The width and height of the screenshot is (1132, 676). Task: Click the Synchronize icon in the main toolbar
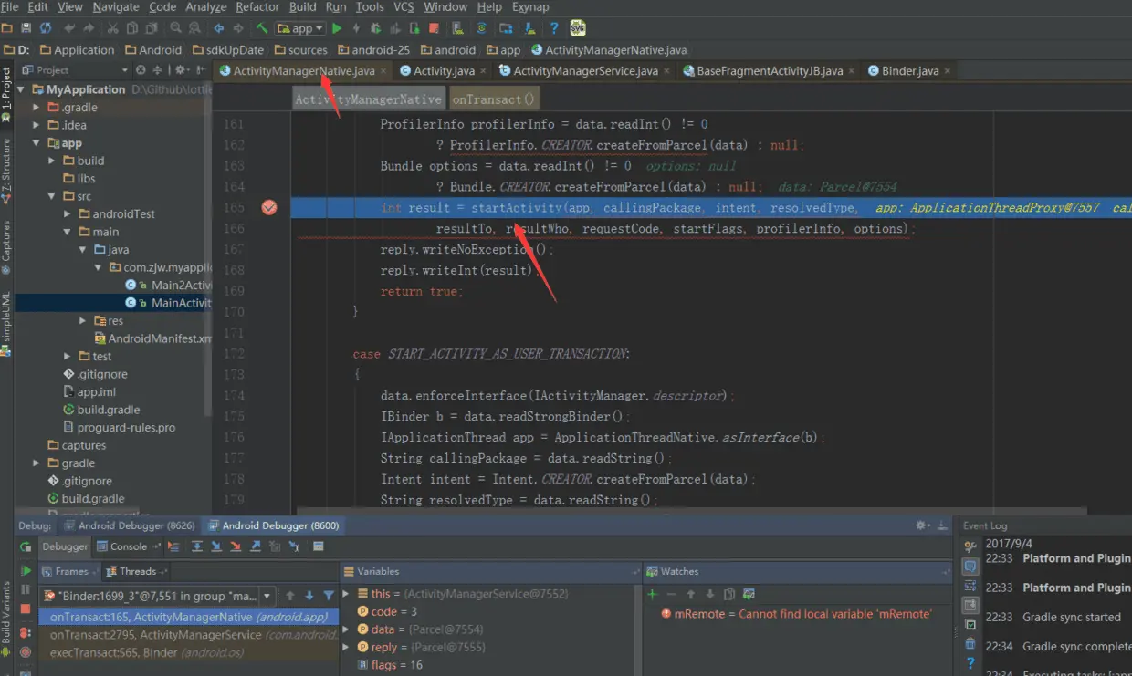[x=46, y=28]
